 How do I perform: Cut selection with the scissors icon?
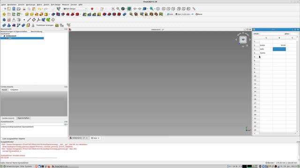24,9
